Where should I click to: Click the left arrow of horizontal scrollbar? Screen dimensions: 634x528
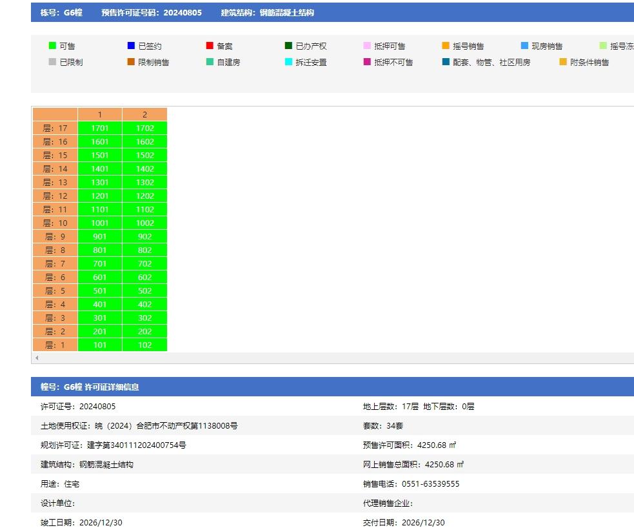tap(37, 358)
